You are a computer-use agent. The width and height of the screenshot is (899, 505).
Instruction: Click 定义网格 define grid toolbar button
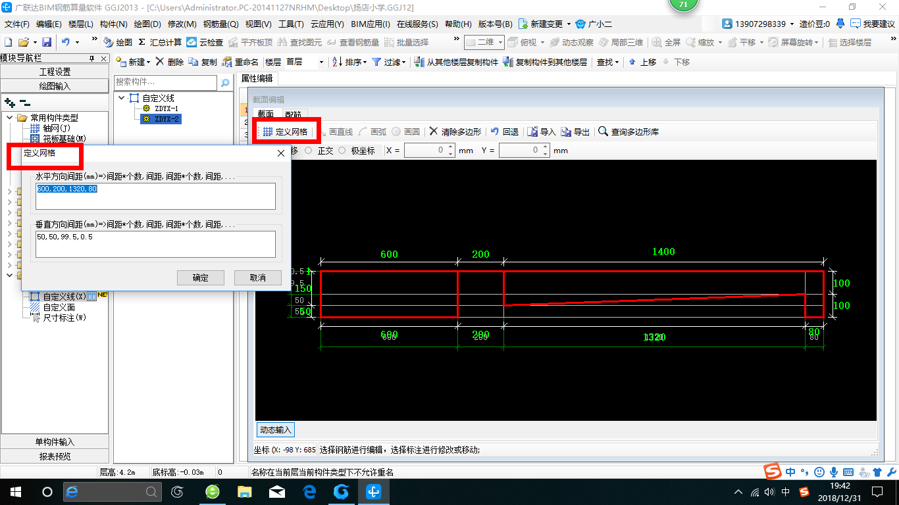pos(285,132)
